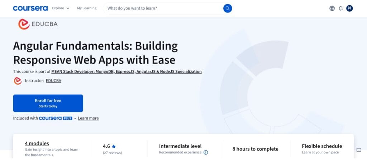
Task: Open the MEAN Stack Developer Specialization link
Action: pyautogui.click(x=126, y=71)
